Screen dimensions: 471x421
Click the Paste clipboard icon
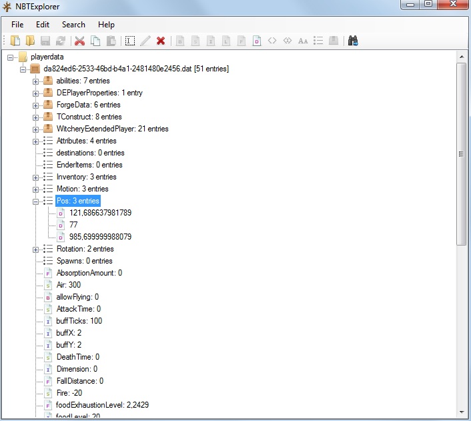click(x=111, y=41)
